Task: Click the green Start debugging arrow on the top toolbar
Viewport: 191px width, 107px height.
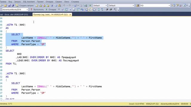Action: [x=90, y=5]
